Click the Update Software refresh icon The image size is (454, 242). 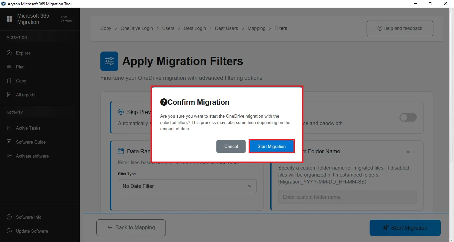pos(9,231)
